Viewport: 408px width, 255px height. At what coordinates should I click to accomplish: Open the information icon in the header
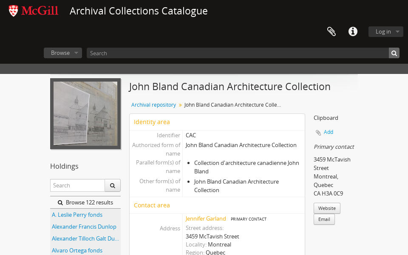coord(353,31)
